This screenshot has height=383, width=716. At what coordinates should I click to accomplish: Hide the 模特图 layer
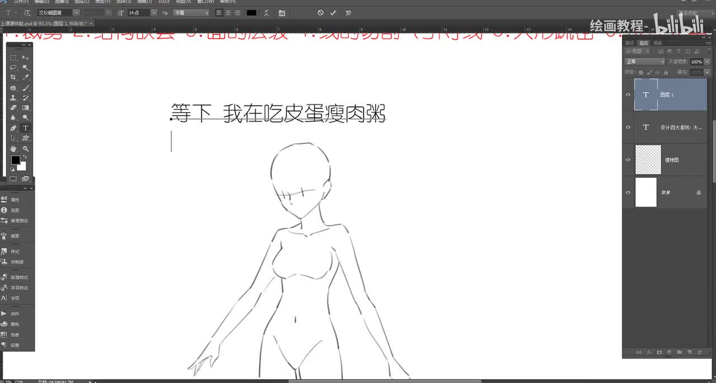point(628,160)
